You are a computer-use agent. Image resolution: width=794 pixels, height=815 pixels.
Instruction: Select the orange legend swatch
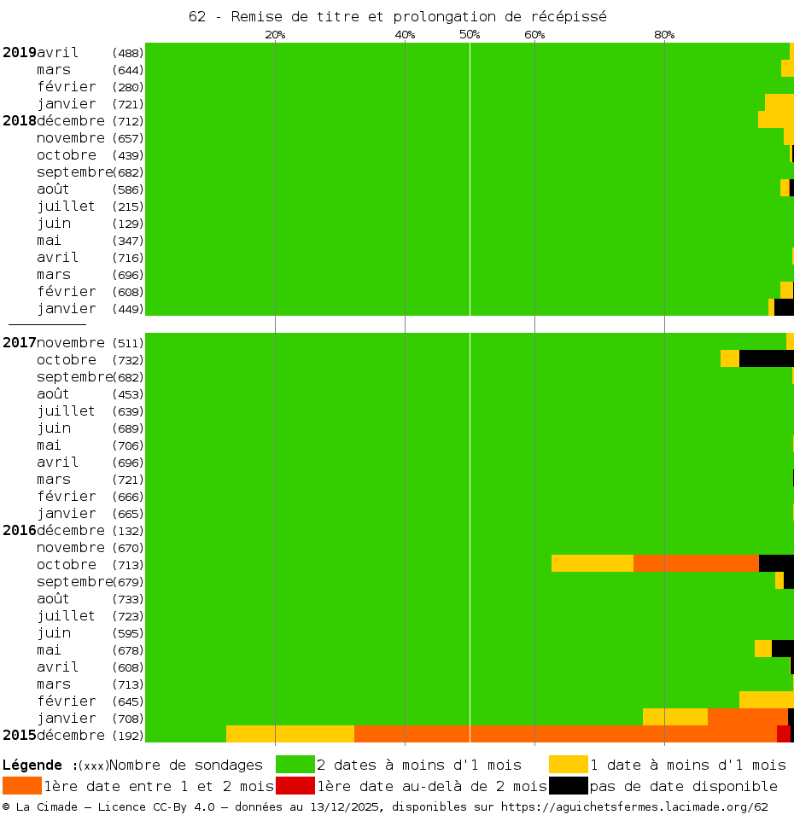(22, 786)
